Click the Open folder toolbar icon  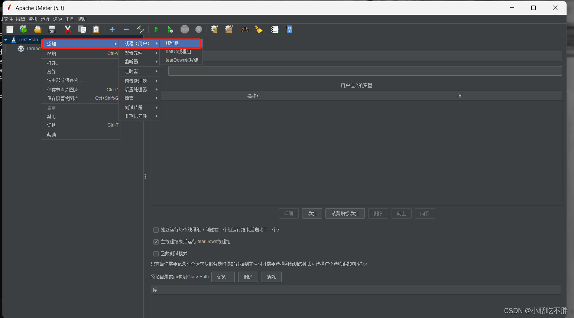[38, 29]
